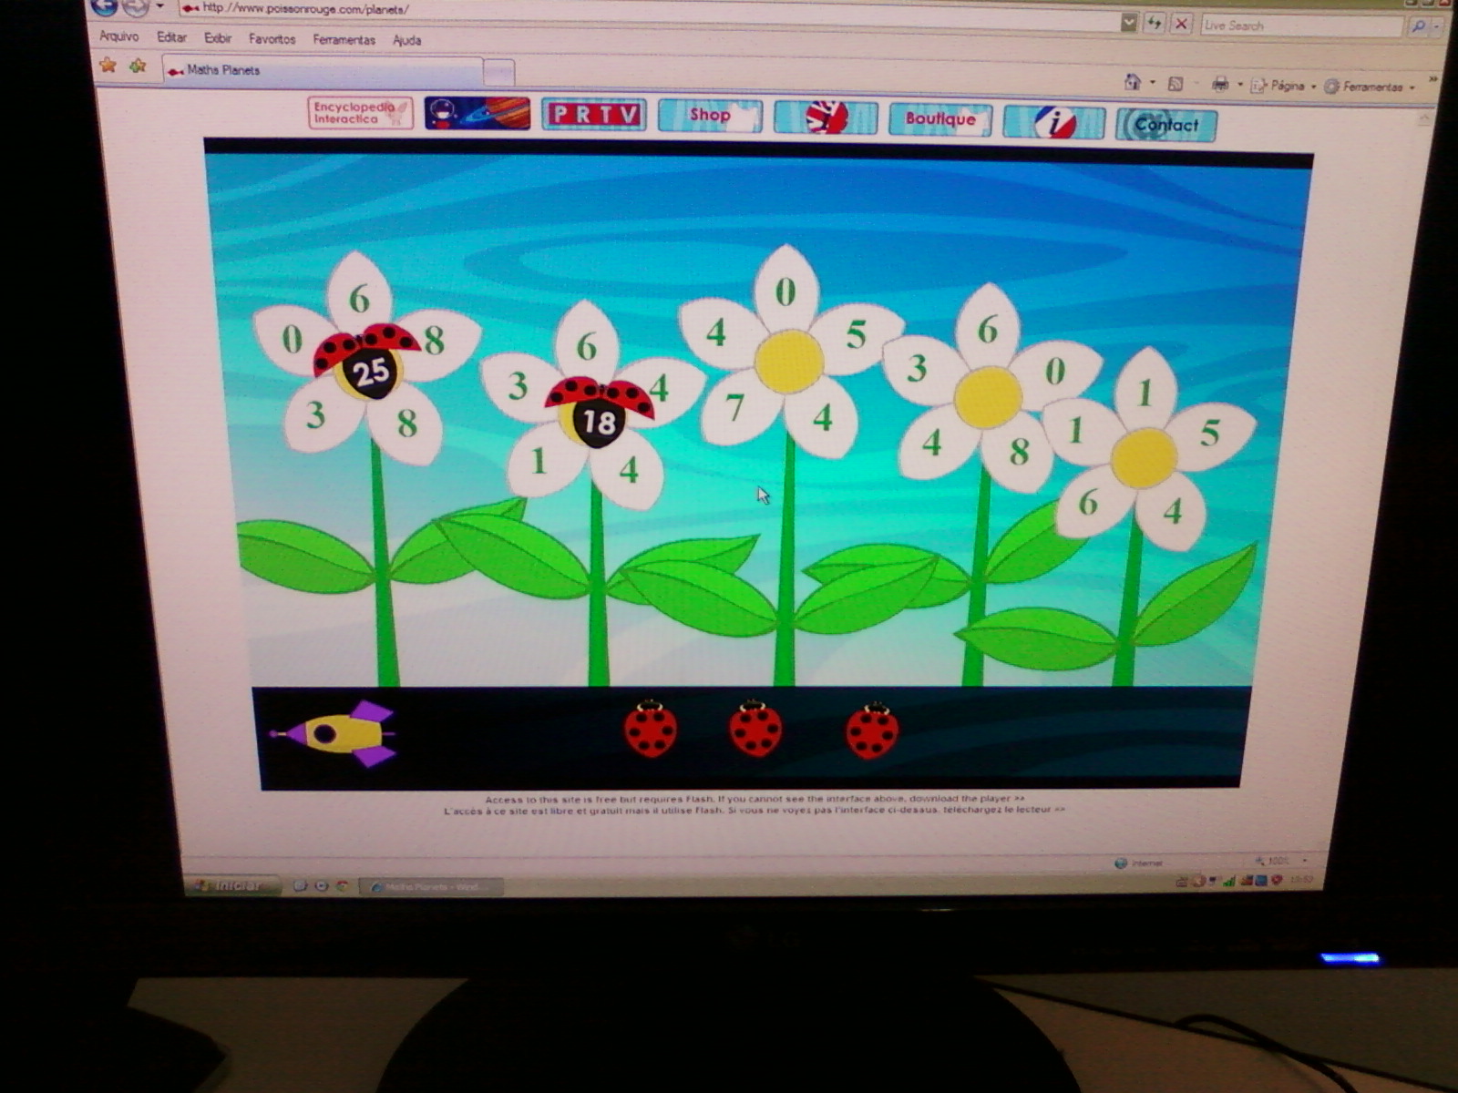Stop loading with the red X icon
This screenshot has width=1458, height=1093.
click(x=1181, y=24)
